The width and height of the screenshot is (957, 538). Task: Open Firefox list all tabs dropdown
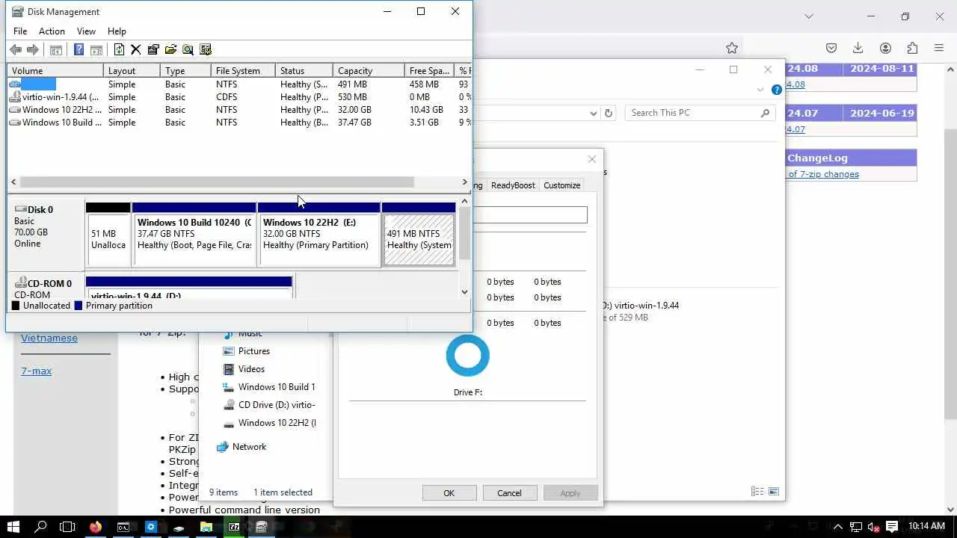(808, 16)
